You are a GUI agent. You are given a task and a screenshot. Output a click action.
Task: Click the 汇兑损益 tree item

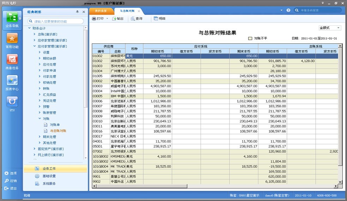tap(49, 94)
